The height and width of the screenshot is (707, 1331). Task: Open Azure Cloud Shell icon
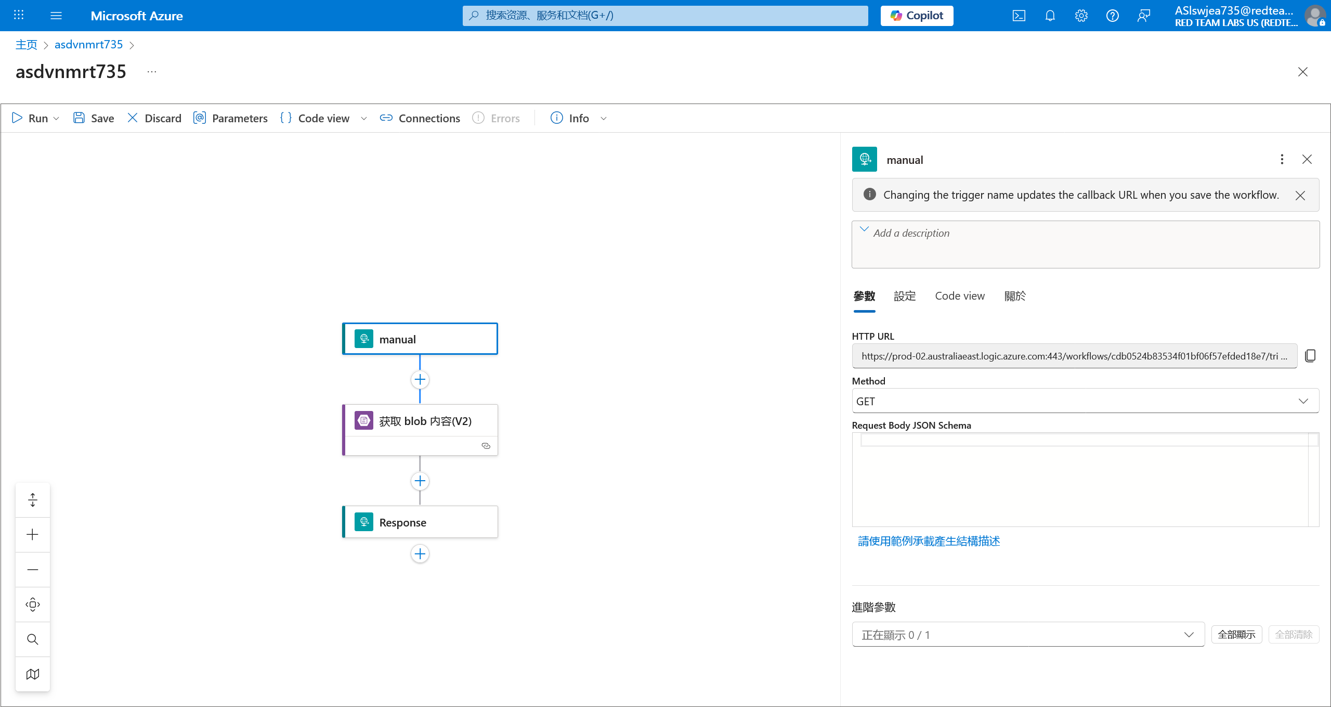tap(1019, 16)
